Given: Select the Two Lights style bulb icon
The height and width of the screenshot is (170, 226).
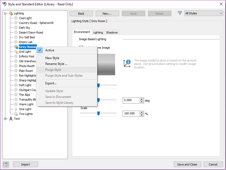Looking at the screenshot, I should pos(16,114).
